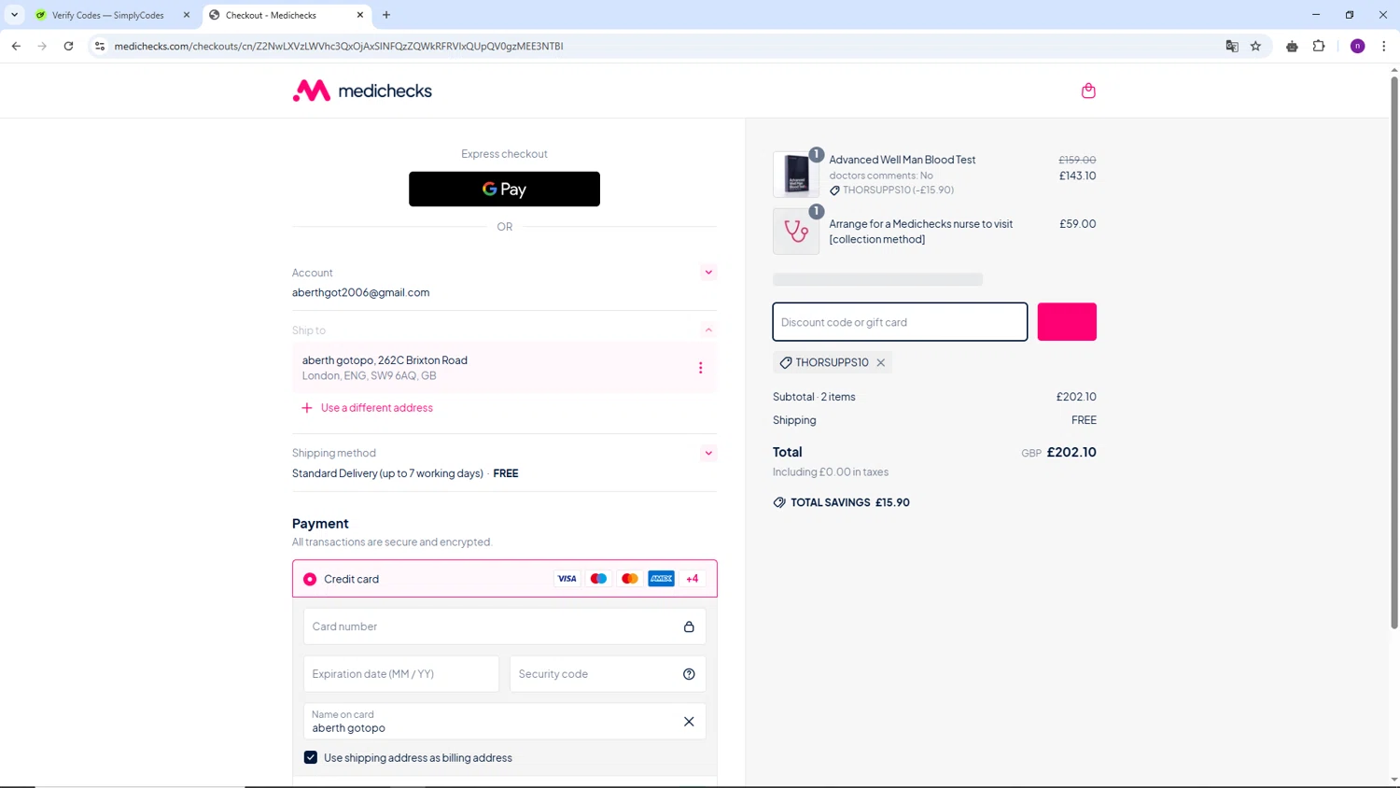This screenshot has width=1400, height=788.
Task: Toggle Use shipping address as billing address
Action: (311, 757)
